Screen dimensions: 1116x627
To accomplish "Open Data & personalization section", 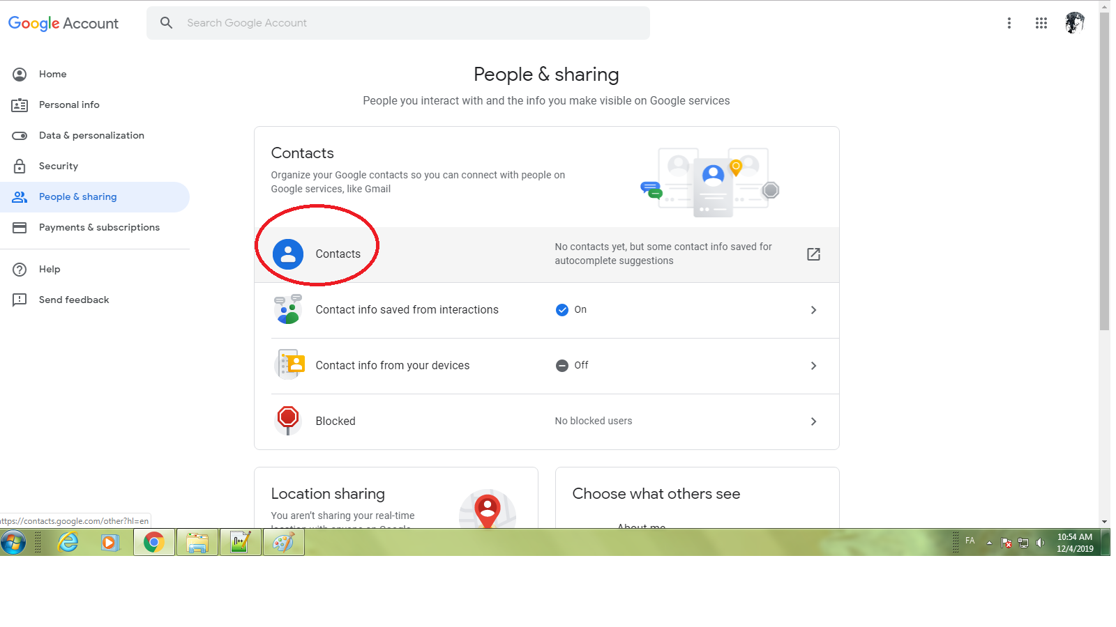I will 95,135.
